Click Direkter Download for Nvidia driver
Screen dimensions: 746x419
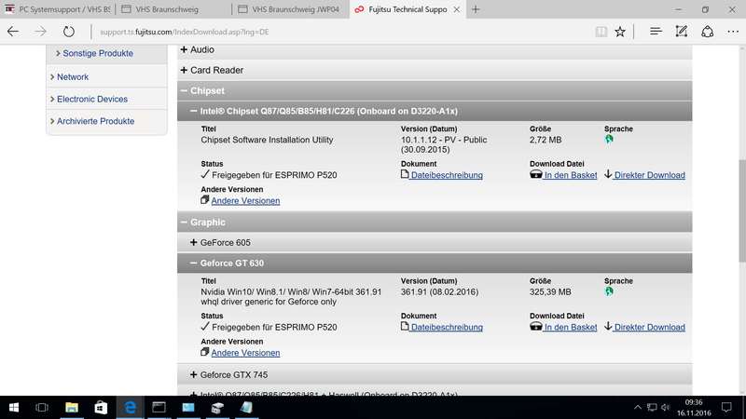click(x=649, y=328)
